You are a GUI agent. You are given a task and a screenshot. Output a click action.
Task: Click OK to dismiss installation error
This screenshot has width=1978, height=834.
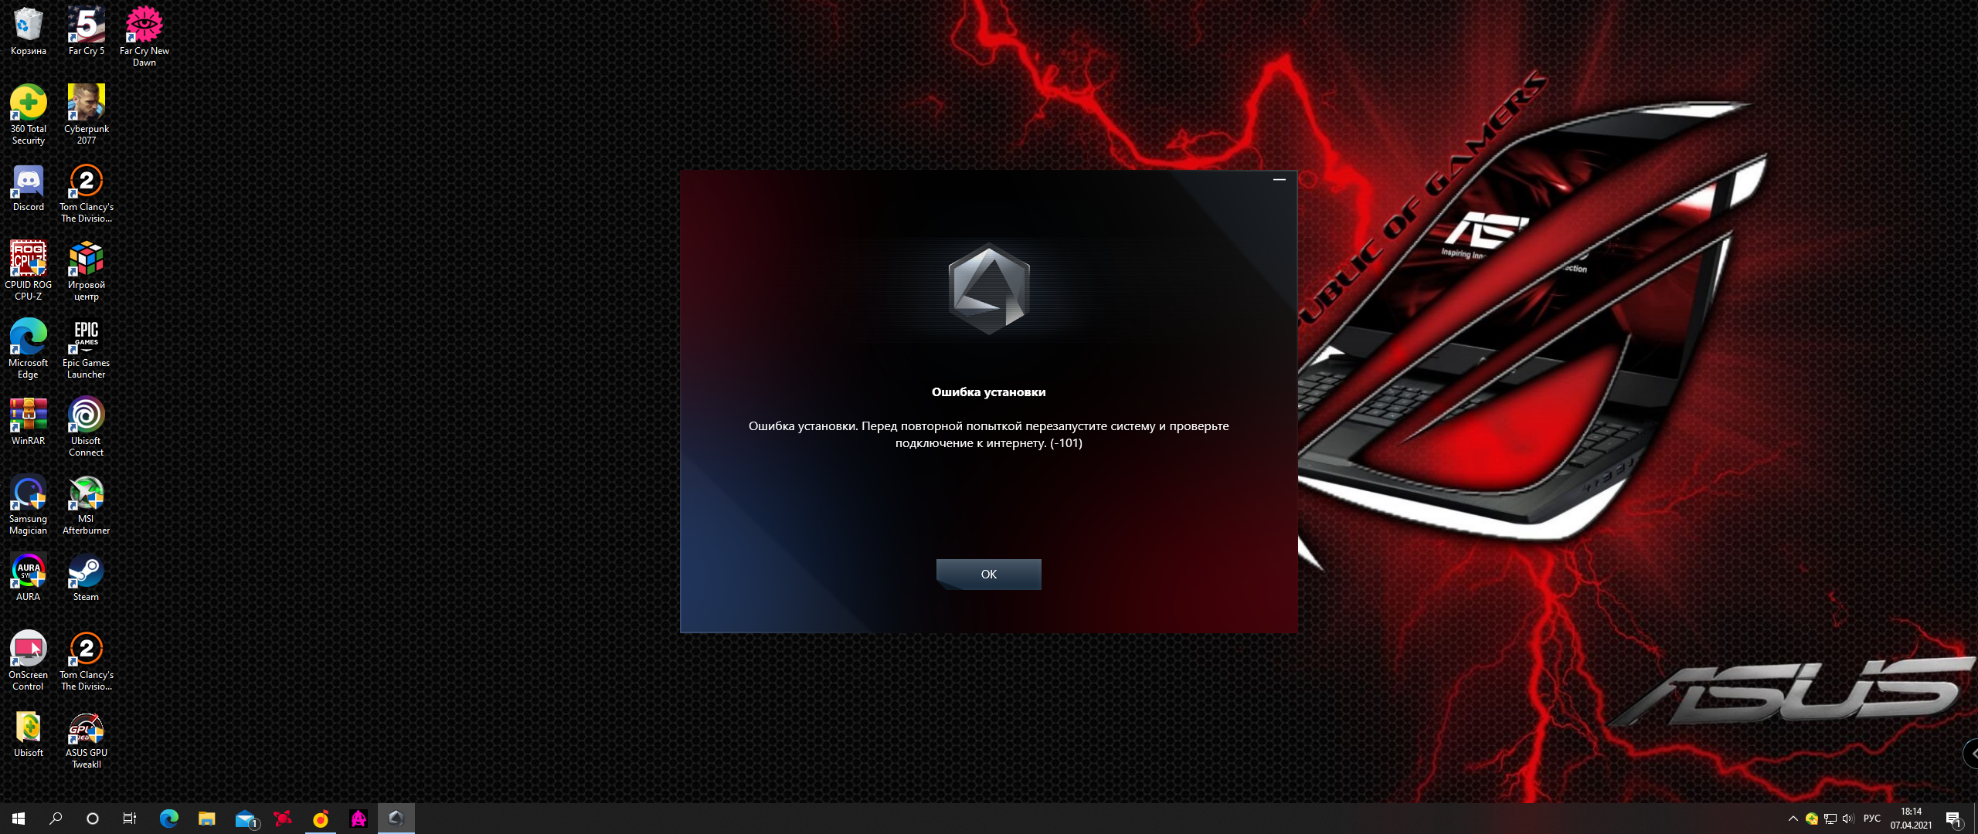point(989,575)
